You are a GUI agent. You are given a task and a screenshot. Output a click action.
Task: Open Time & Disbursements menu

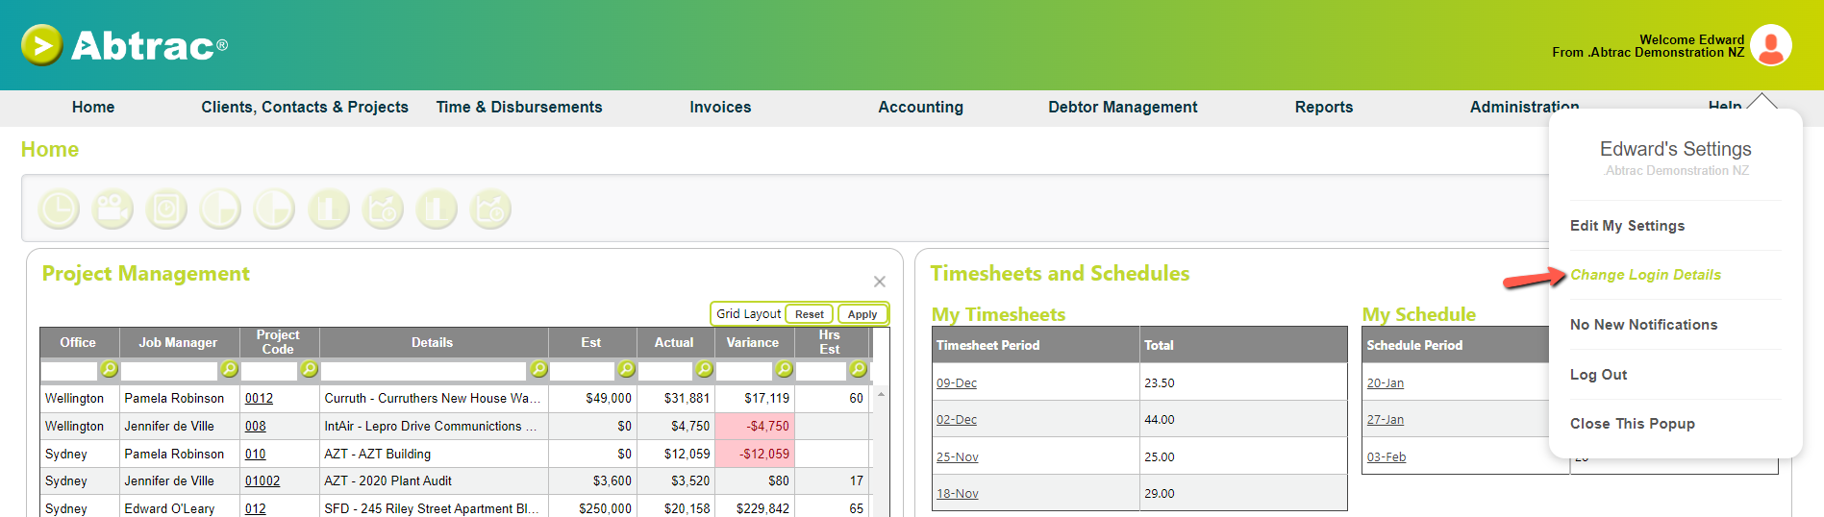[x=519, y=108]
